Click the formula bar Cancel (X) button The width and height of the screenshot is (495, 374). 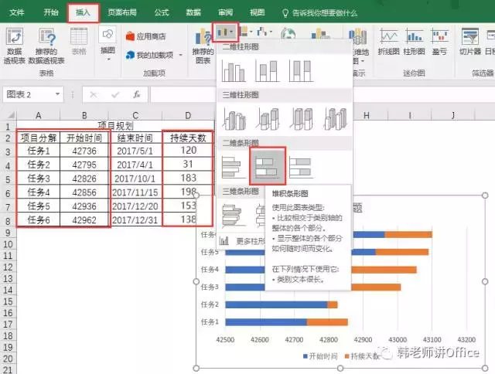tap(94, 94)
